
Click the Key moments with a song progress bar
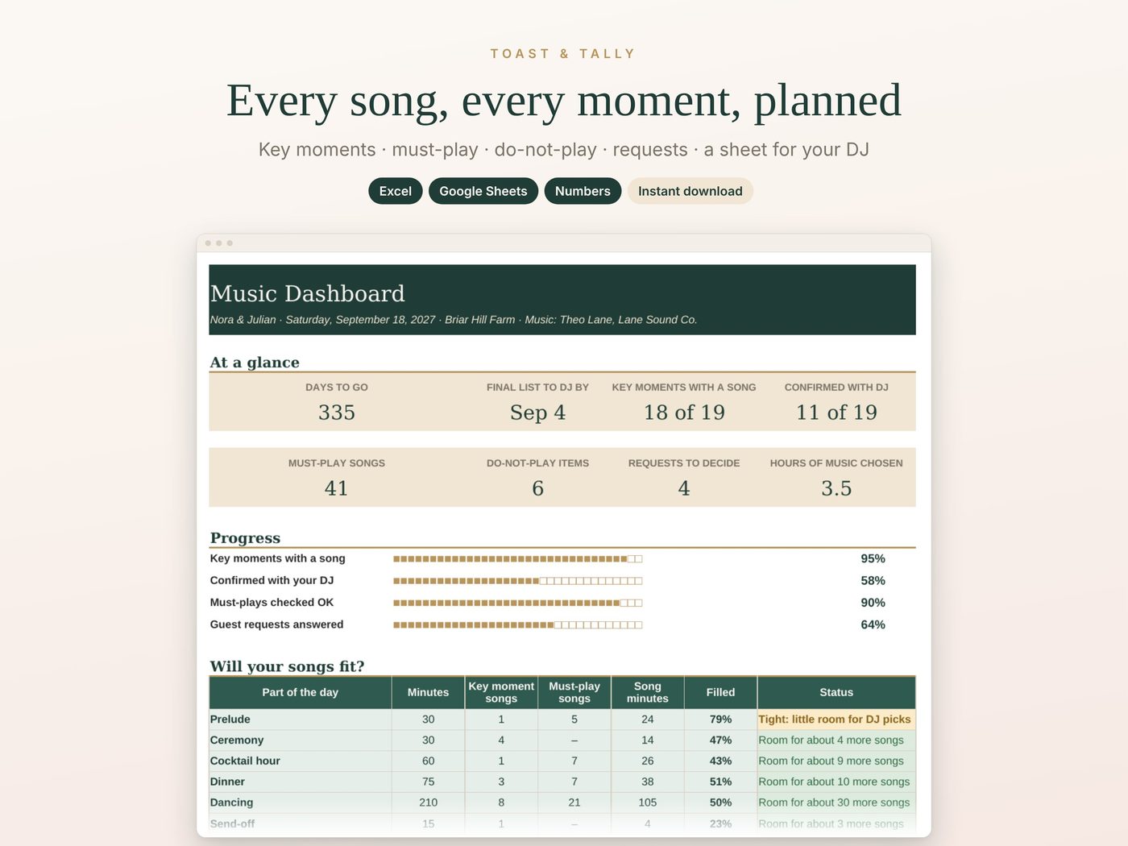pyautogui.click(x=518, y=558)
